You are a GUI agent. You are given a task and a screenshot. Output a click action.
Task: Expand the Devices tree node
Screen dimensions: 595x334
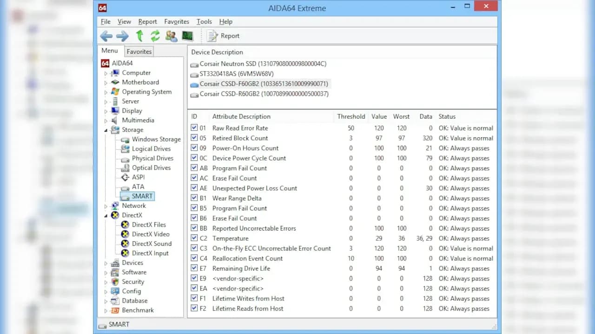point(106,263)
